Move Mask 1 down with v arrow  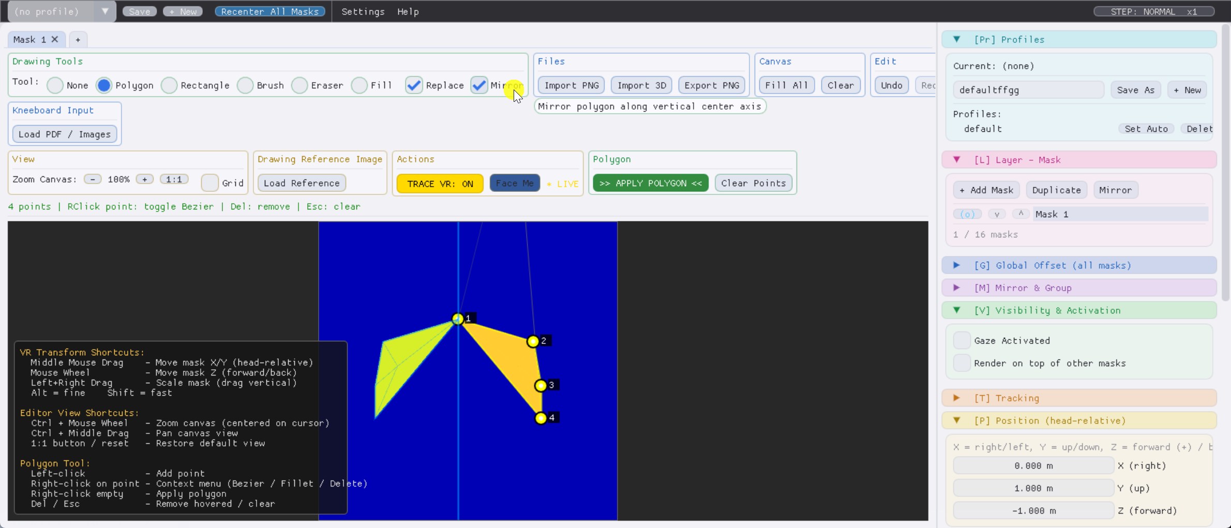pyautogui.click(x=996, y=214)
